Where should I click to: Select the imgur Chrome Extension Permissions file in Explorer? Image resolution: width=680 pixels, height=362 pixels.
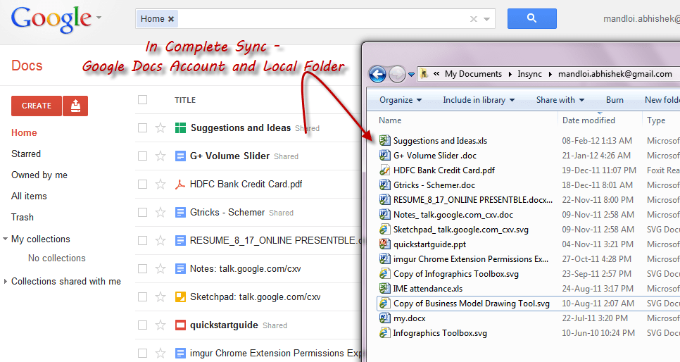click(470, 259)
